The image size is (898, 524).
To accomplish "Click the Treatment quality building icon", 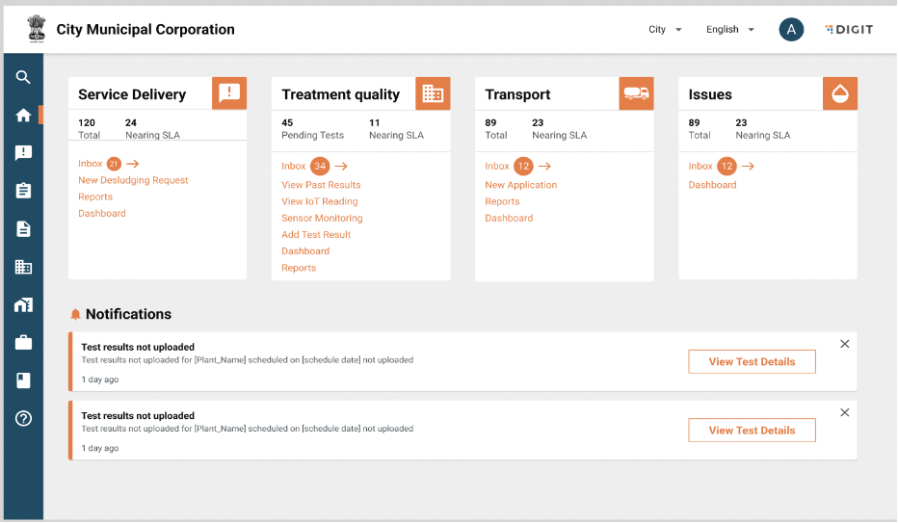I will click(433, 93).
